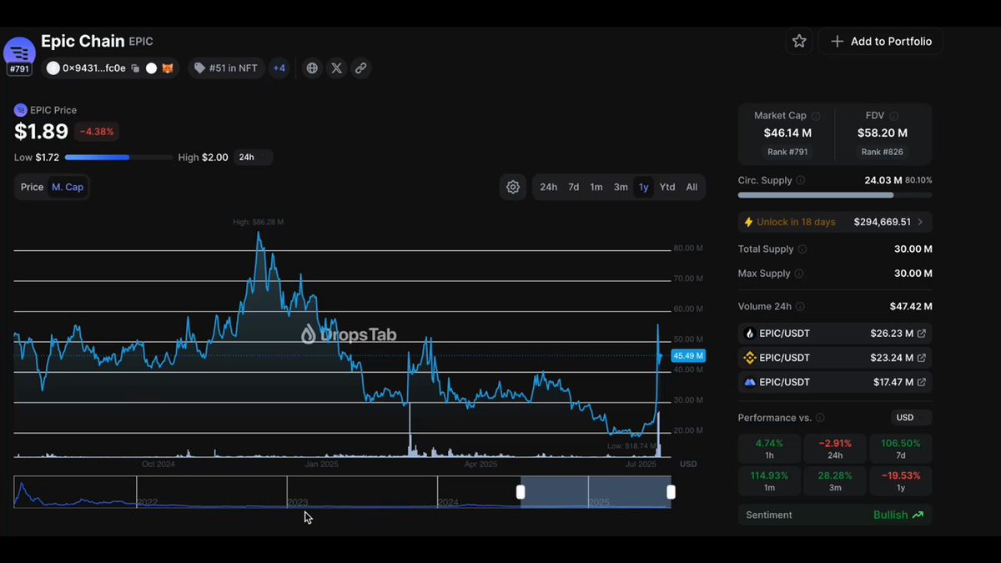Image resolution: width=1001 pixels, height=563 pixels.
Task: Expand the +4 additional tags
Action: point(279,68)
